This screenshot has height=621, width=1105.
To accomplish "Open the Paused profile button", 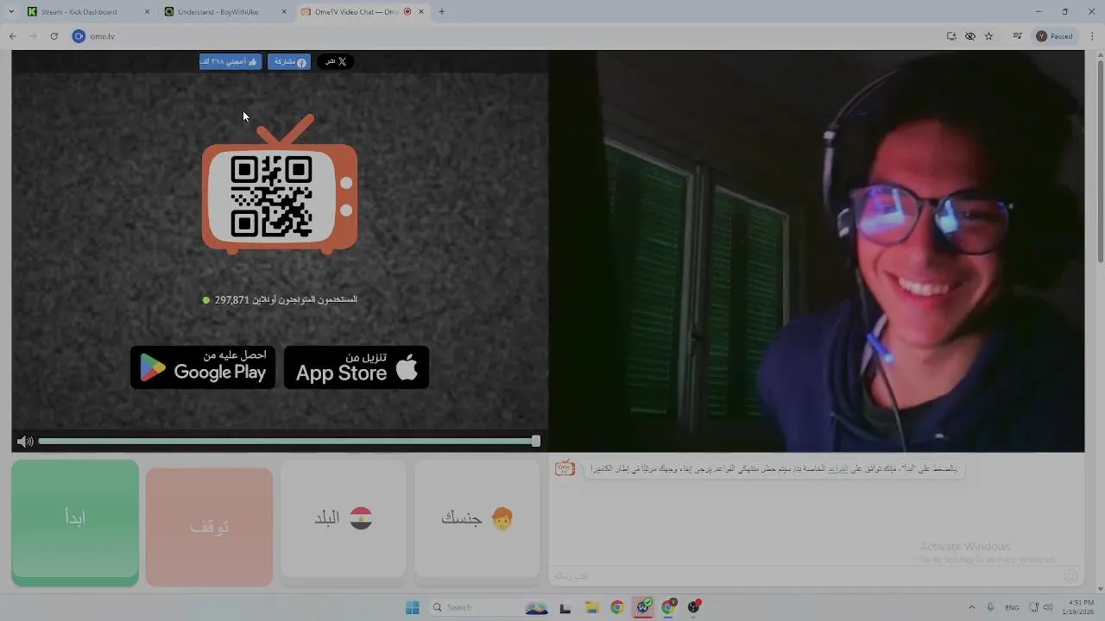I will (x=1056, y=36).
